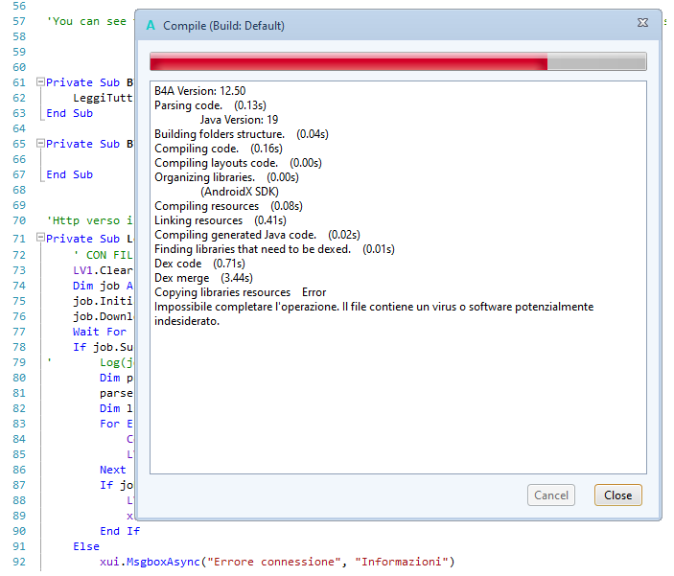Image resolution: width=674 pixels, height=576 pixels.
Task: Click the 'Next' keyword on line 86
Action: [x=112, y=470]
